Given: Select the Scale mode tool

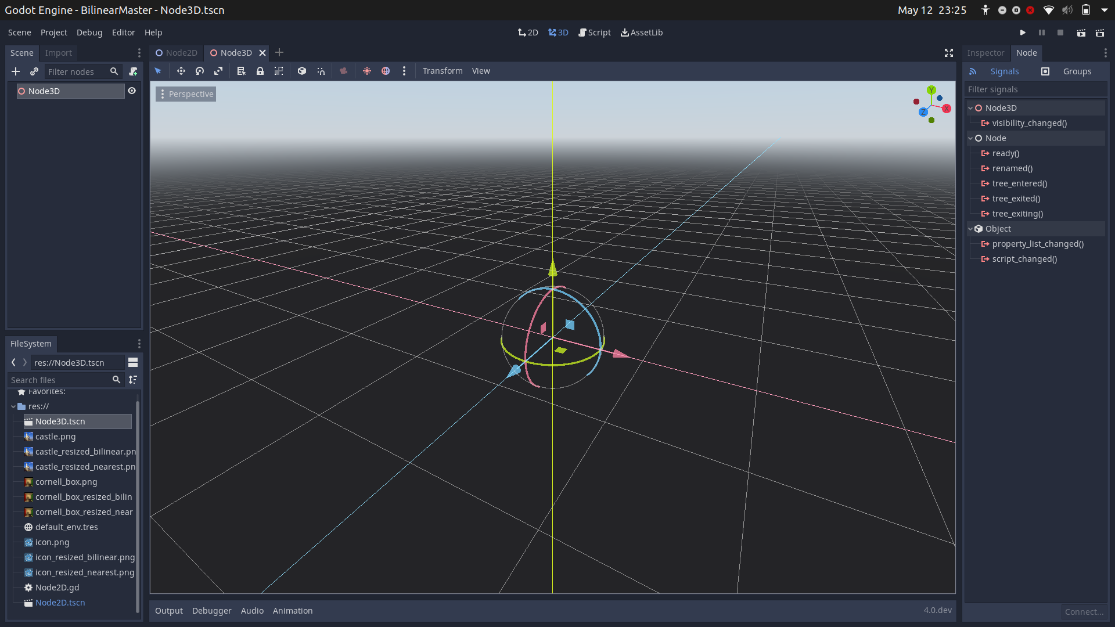Looking at the screenshot, I should coord(218,71).
